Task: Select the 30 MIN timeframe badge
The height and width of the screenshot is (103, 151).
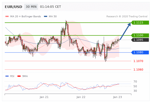Action: [31, 7]
